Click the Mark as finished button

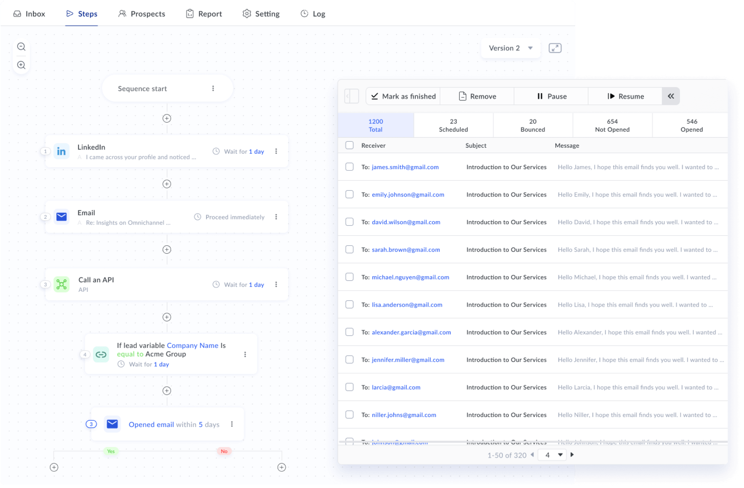click(402, 96)
